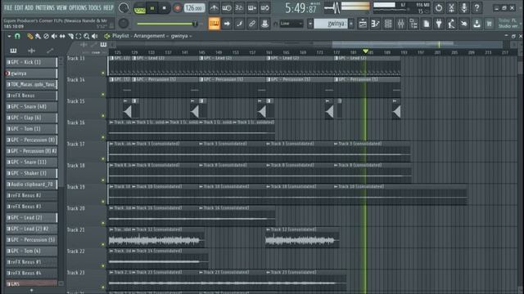Click the one-click audio recording icon
The image size is (524, 294).
464,24
